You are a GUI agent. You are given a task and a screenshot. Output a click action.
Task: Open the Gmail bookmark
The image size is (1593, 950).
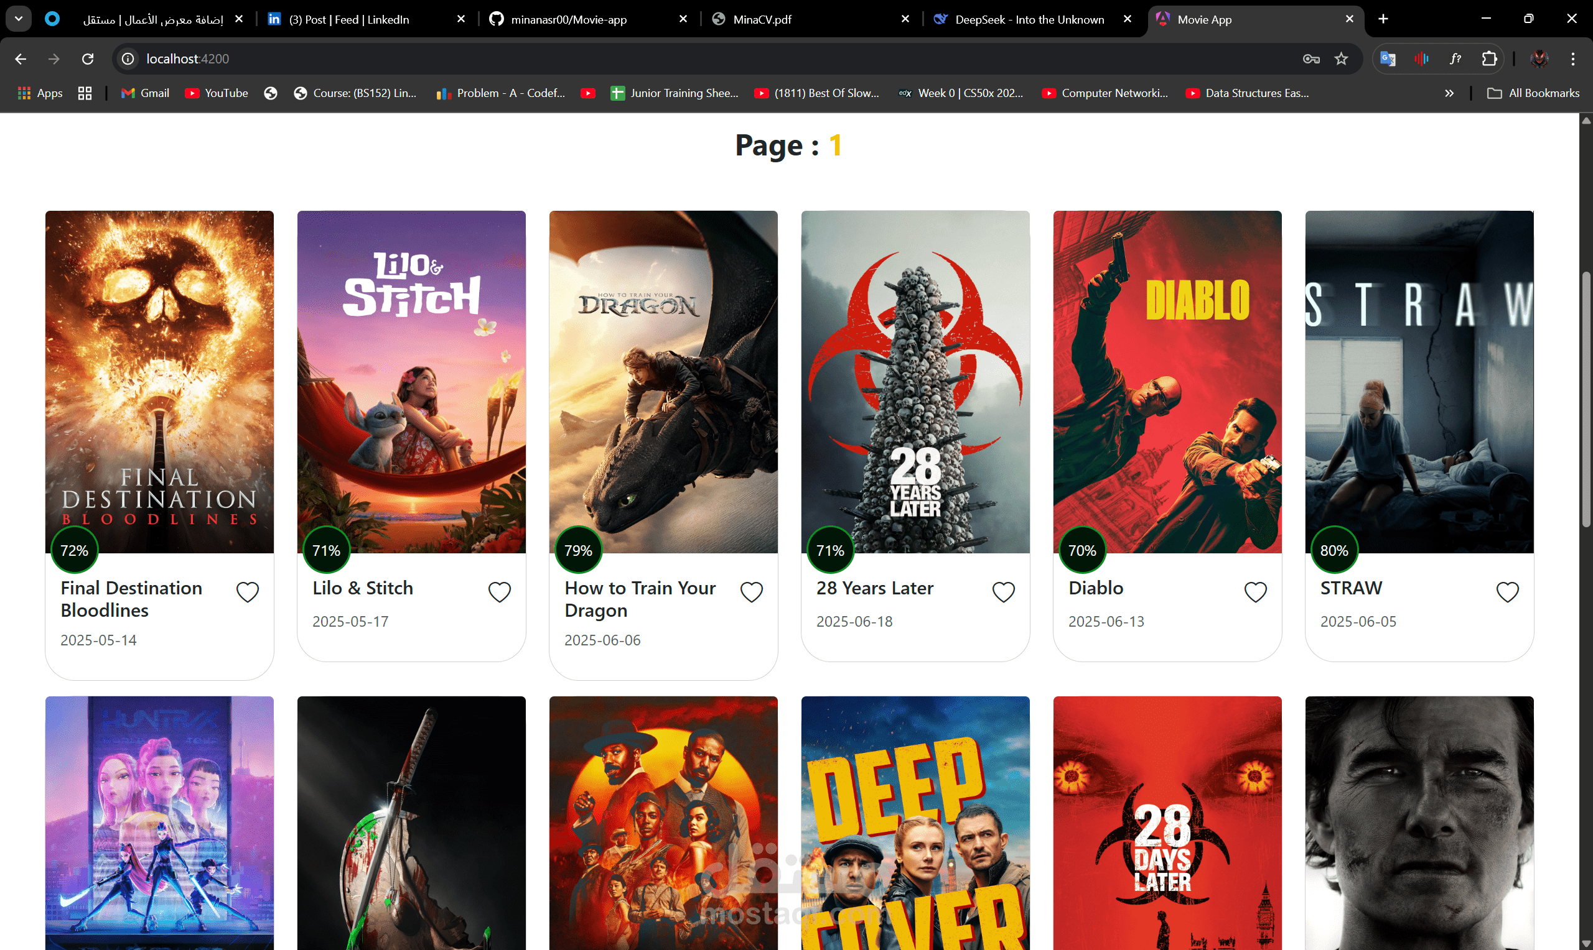[x=146, y=93]
